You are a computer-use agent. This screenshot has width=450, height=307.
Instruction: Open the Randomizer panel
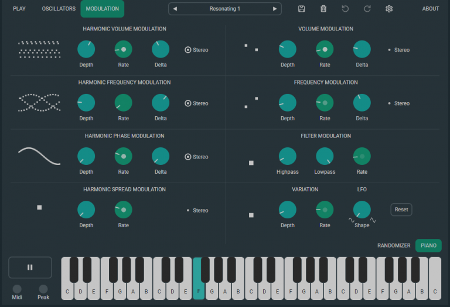(394, 245)
